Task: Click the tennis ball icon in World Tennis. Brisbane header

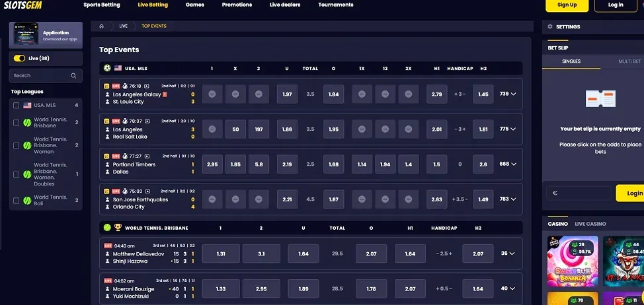Action: (x=107, y=228)
